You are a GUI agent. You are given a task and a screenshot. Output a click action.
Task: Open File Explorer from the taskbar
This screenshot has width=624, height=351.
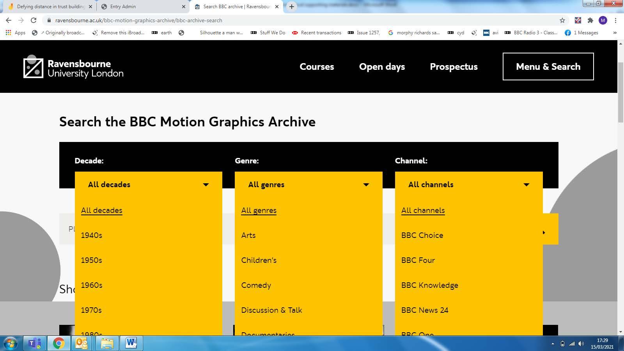click(106, 343)
